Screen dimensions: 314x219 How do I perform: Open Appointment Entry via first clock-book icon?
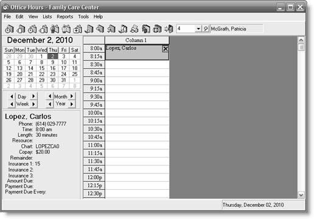tap(9, 29)
